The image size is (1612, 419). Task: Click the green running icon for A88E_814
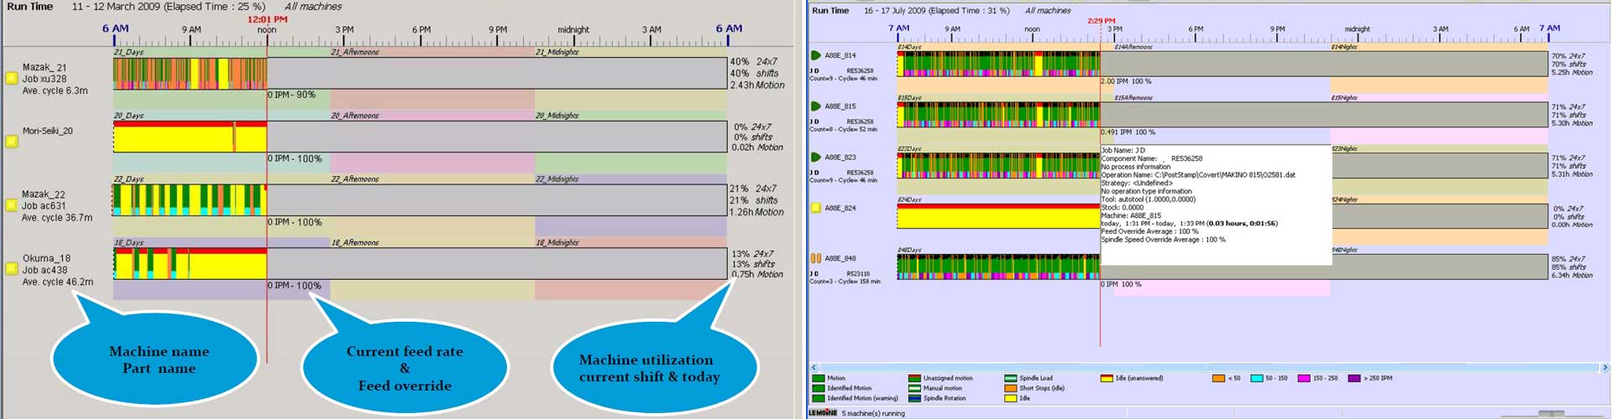[815, 55]
